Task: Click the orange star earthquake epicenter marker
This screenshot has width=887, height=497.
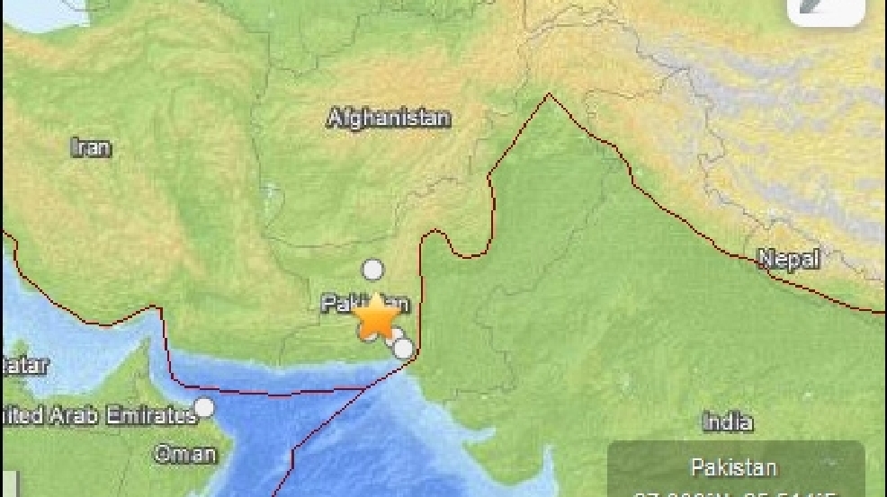Action: point(376,316)
